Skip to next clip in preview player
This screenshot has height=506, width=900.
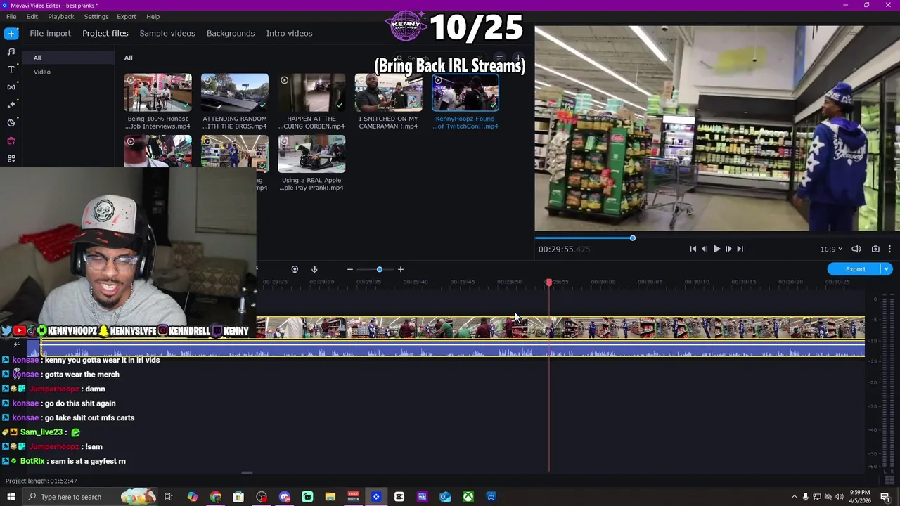pos(740,249)
